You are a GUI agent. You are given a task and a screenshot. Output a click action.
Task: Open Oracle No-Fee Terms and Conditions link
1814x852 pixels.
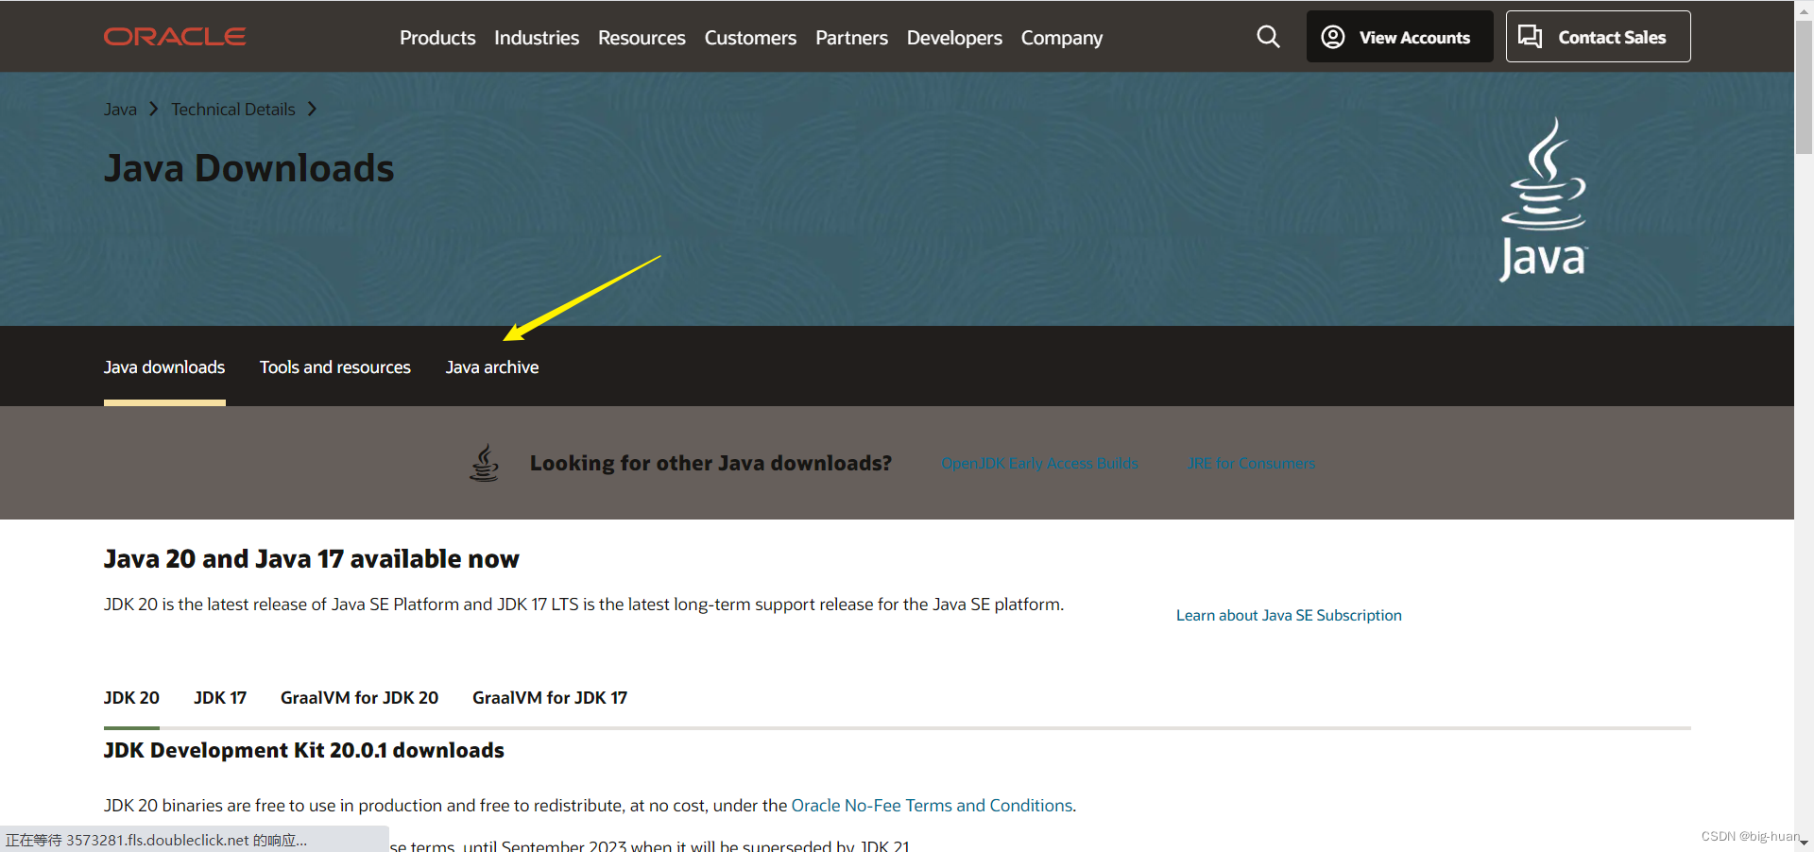[x=932, y=806]
